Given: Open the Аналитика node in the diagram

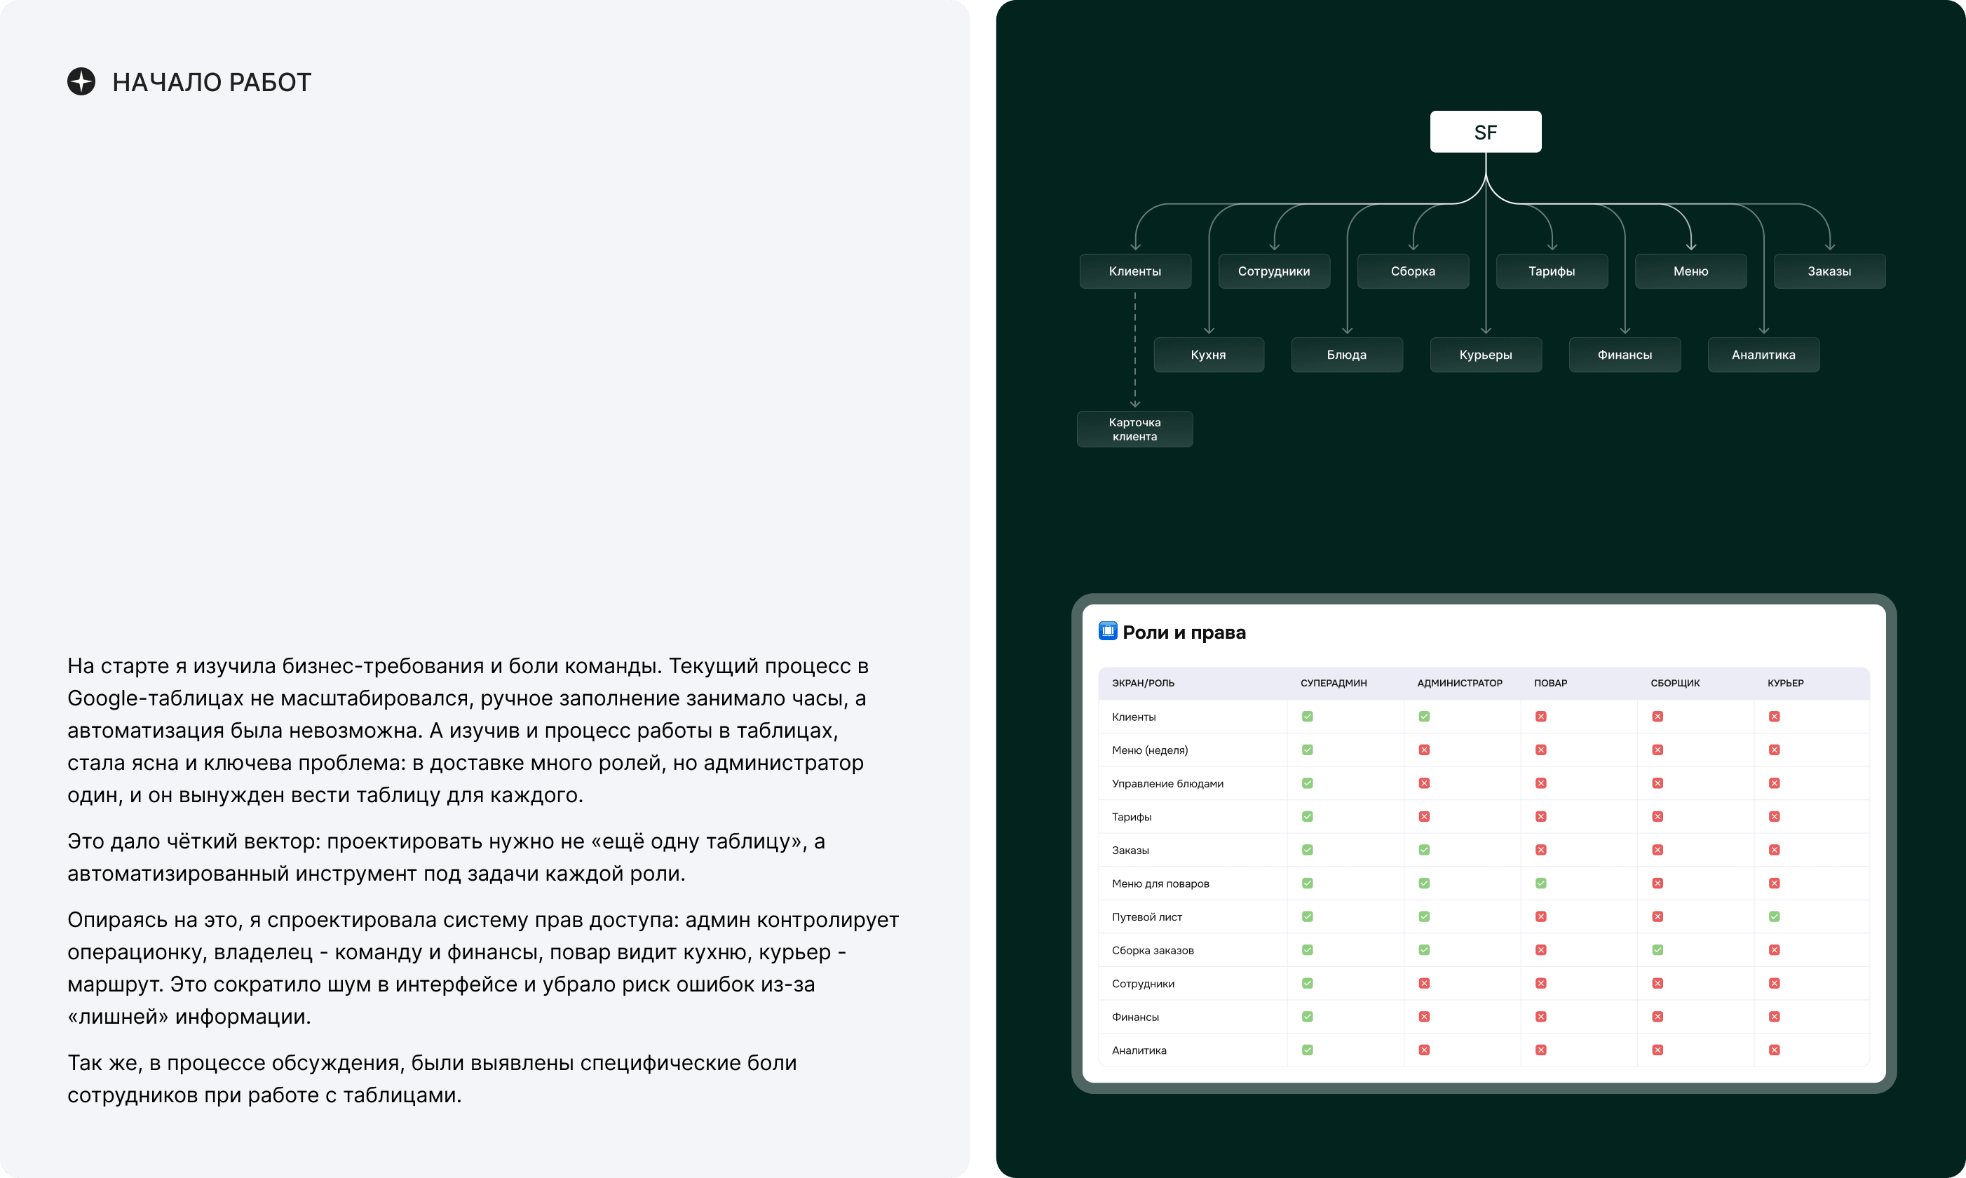Looking at the screenshot, I should [x=1763, y=355].
